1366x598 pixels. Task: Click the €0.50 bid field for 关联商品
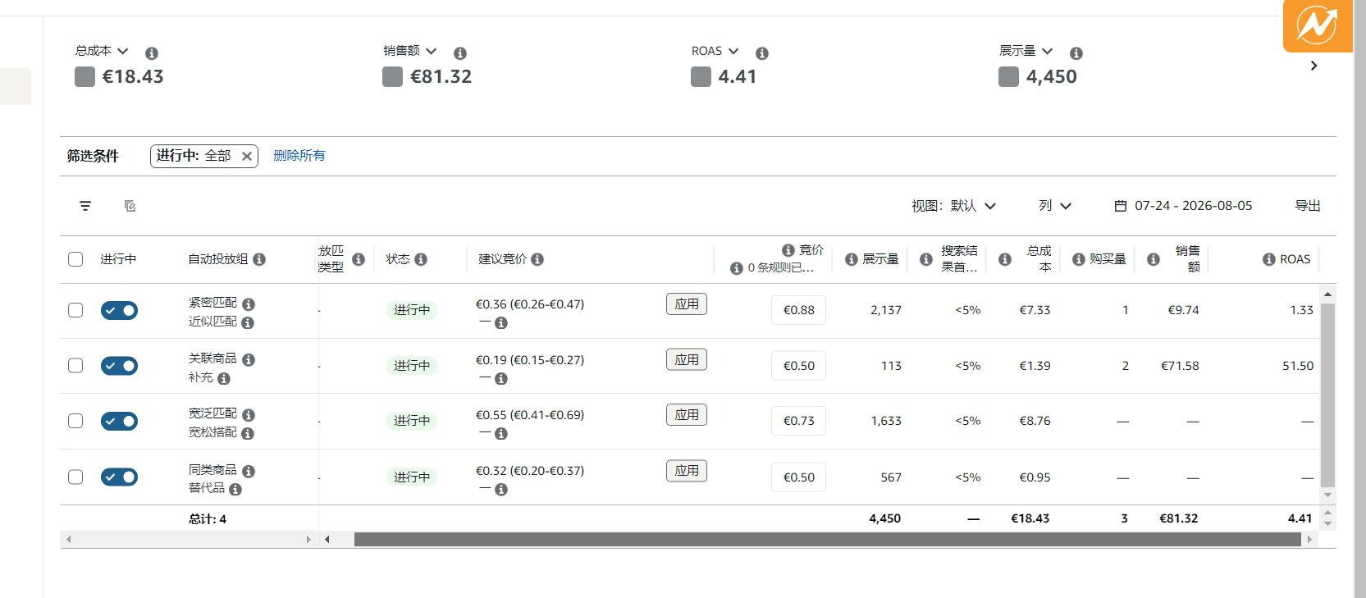tap(798, 366)
